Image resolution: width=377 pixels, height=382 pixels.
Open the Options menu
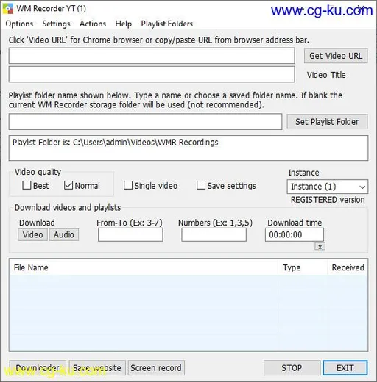coord(19,24)
